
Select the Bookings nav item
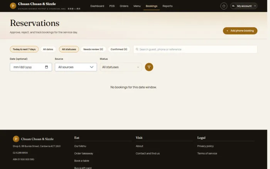152,6
